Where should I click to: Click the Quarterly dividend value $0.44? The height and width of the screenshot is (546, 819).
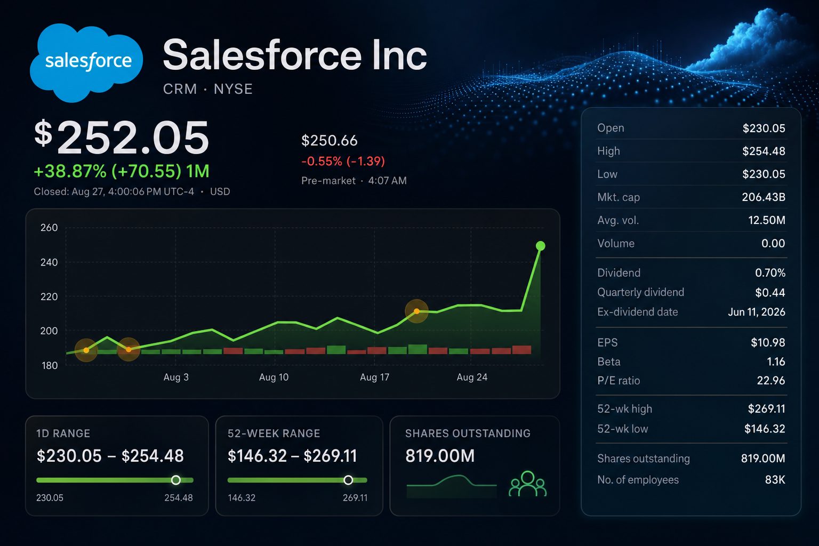point(770,292)
